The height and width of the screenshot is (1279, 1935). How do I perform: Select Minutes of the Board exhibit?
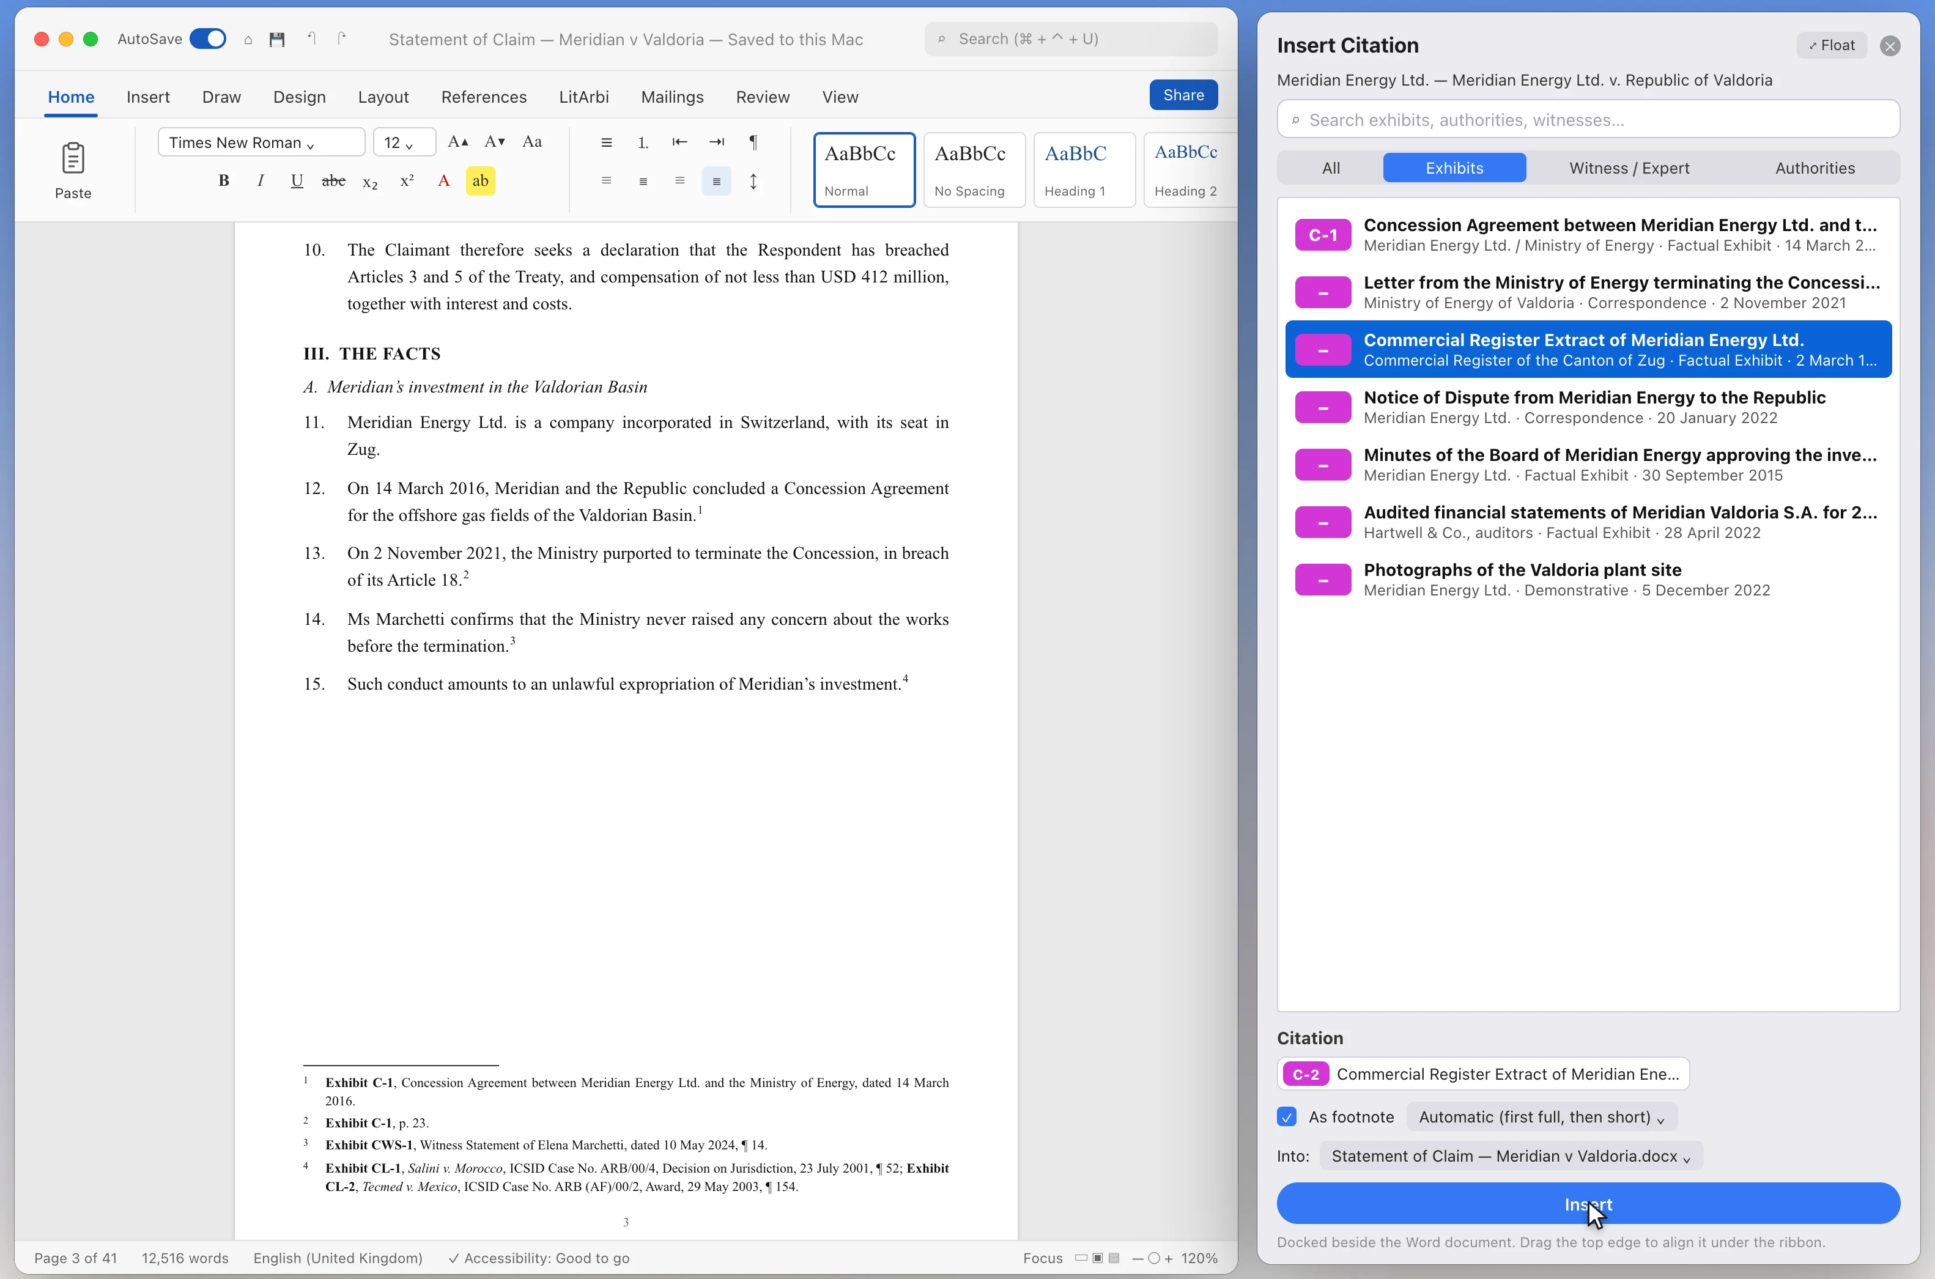coord(1588,464)
